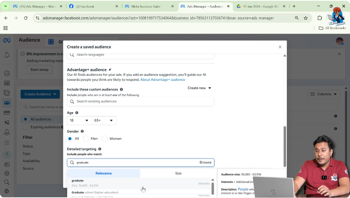Screen dimensions: 350x198
Task: Select the Women gender radio button
Action: click(105, 139)
